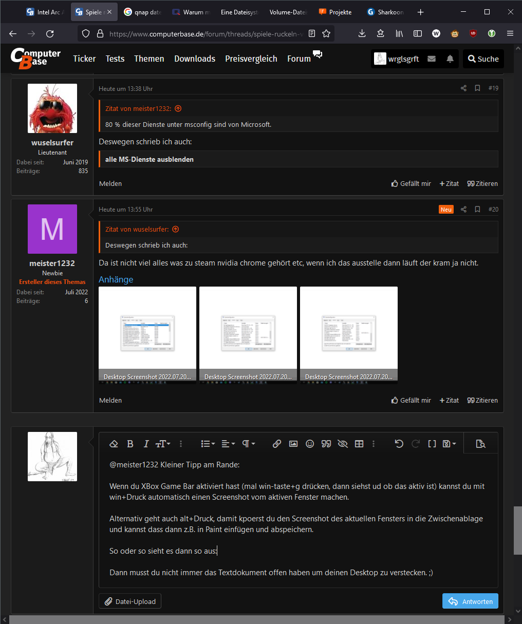Insert a link using the chain icon
Image resolution: width=522 pixels, height=624 pixels.
(277, 444)
